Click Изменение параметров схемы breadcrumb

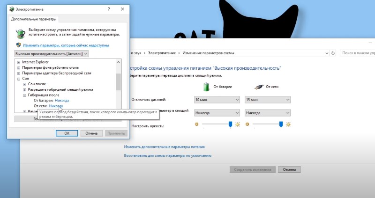pyautogui.click(x=208, y=53)
